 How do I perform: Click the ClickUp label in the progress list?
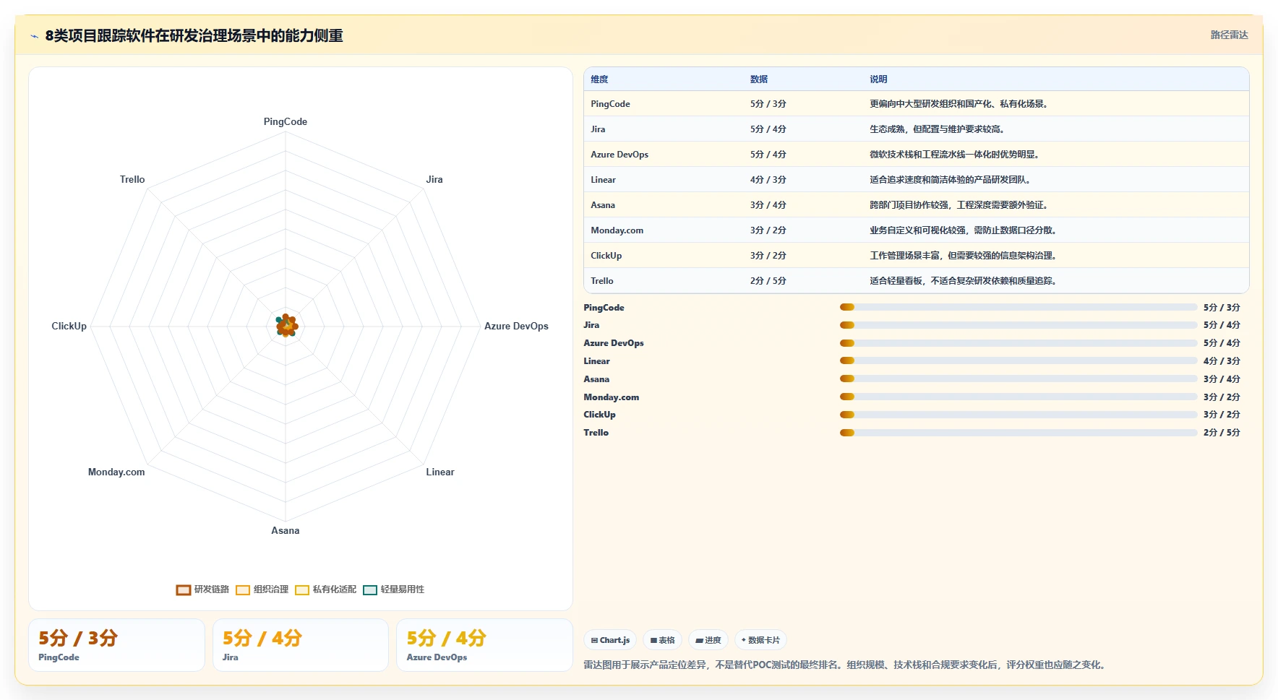point(599,415)
